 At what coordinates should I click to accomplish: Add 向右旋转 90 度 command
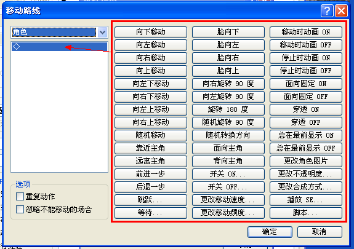tap(228, 84)
